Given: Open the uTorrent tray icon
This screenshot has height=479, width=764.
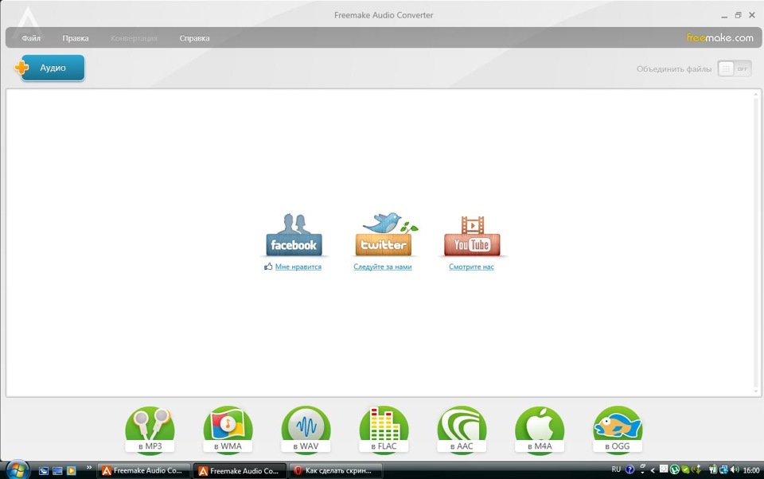Looking at the screenshot, I should click(x=675, y=469).
